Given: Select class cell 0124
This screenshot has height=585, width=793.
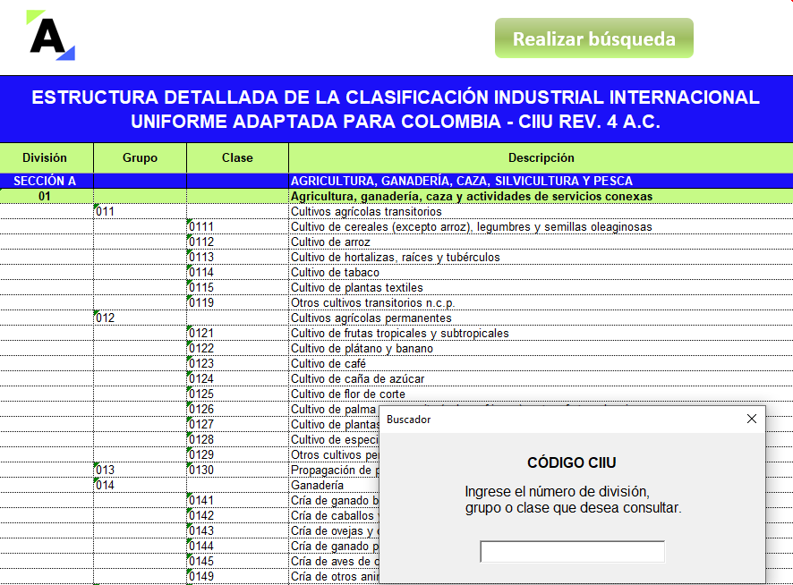Looking at the screenshot, I should 238,378.
